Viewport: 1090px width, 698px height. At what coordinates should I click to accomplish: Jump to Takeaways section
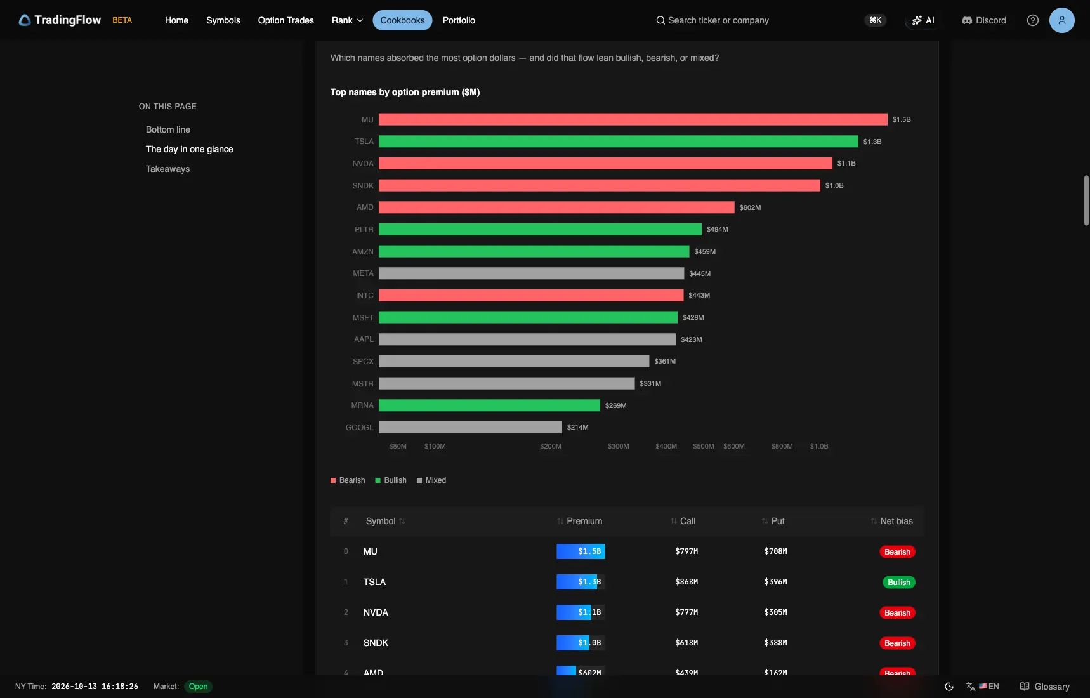pos(167,169)
